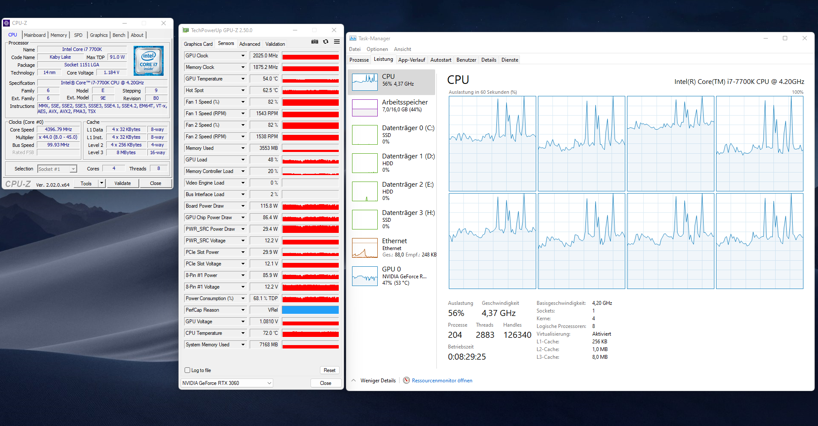
Task: Open the Advanced tab in GPU-Z
Action: click(250, 44)
